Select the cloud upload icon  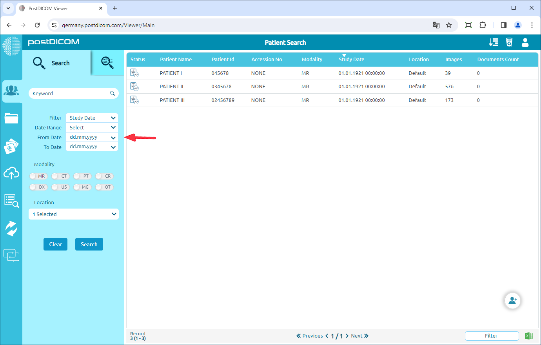click(x=12, y=173)
